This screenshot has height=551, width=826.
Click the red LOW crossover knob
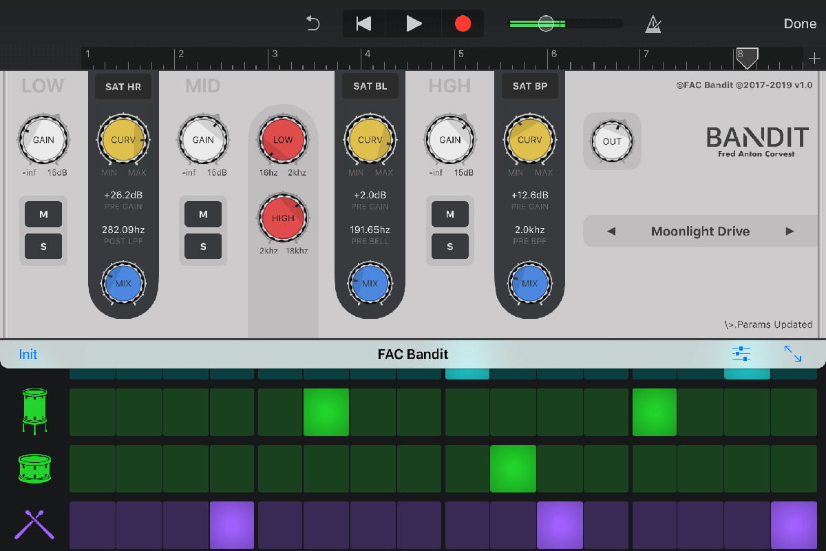tap(283, 140)
